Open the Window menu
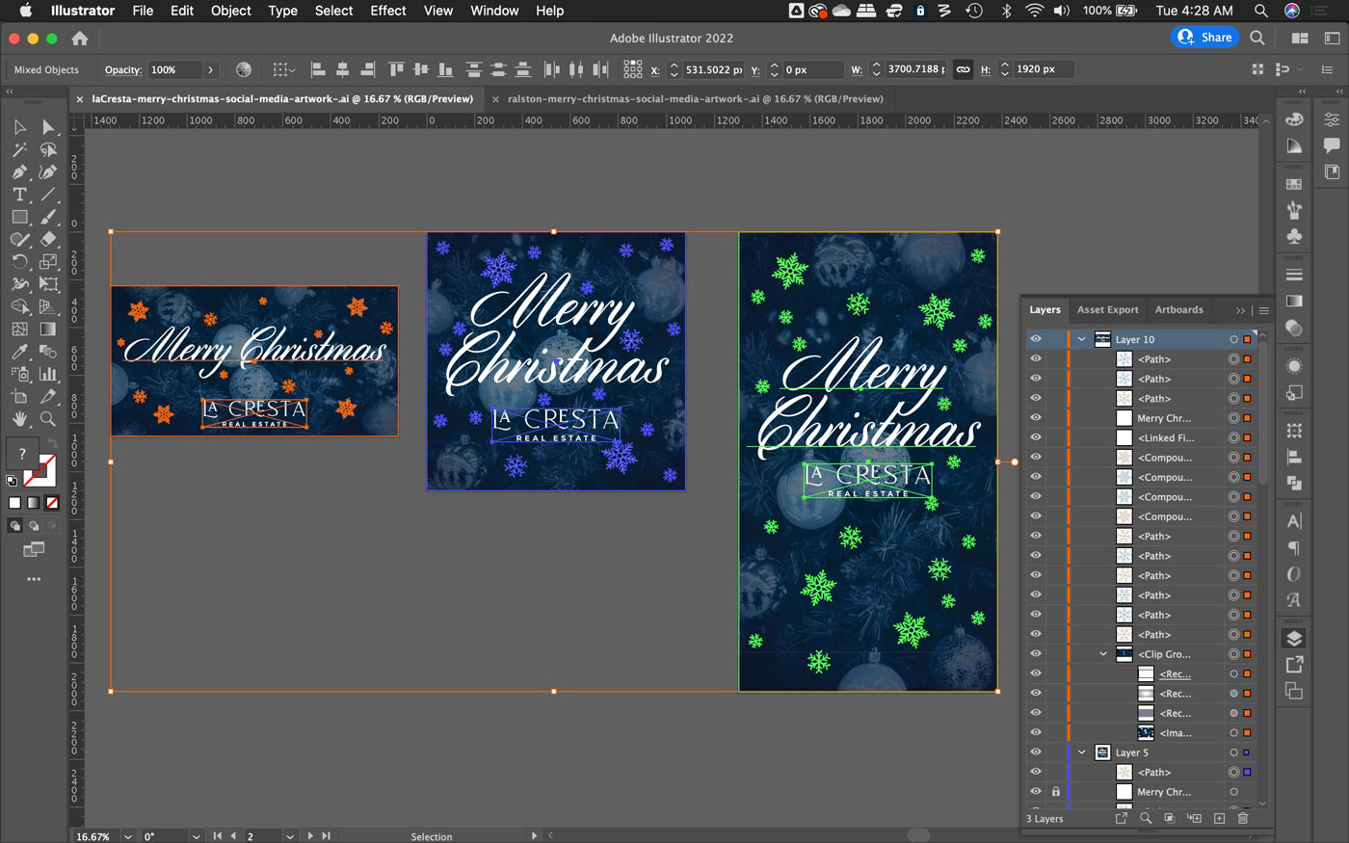 pos(494,11)
